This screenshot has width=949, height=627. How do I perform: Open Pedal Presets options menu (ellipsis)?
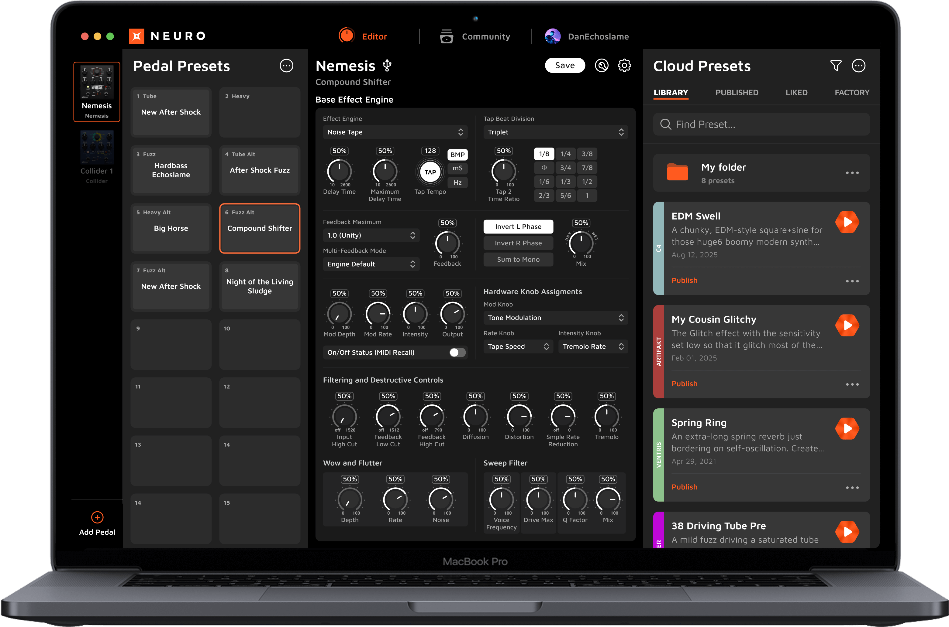(286, 66)
